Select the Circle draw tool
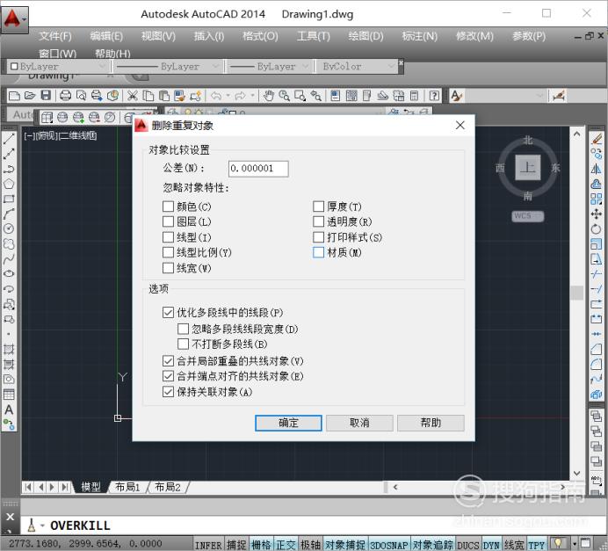The image size is (608, 551). pyautogui.click(x=9, y=228)
